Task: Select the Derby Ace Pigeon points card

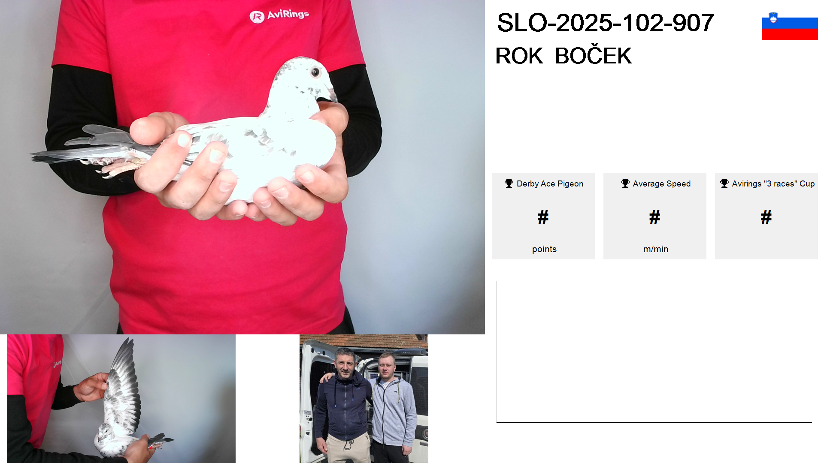Action: click(x=543, y=216)
